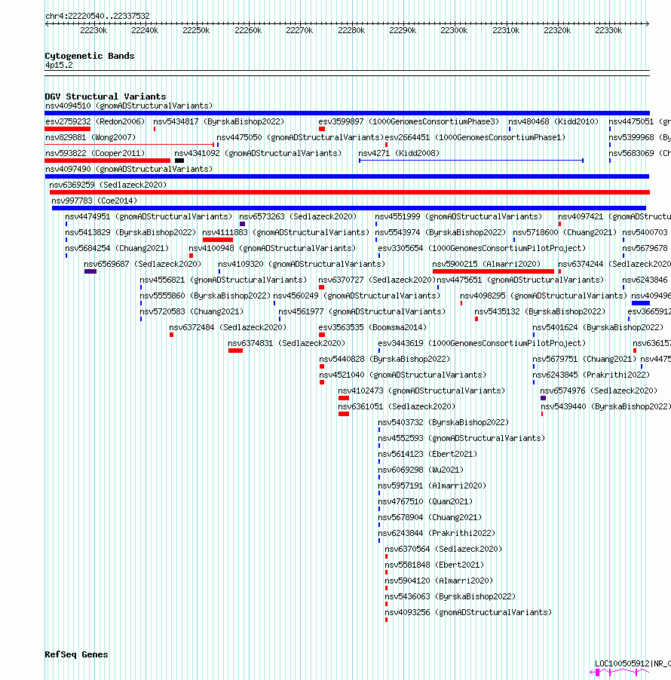Image resolution: width=671 pixels, height=680 pixels.
Task: Click the chr4:22220540..22337532 coordinate label
Action: point(97,16)
